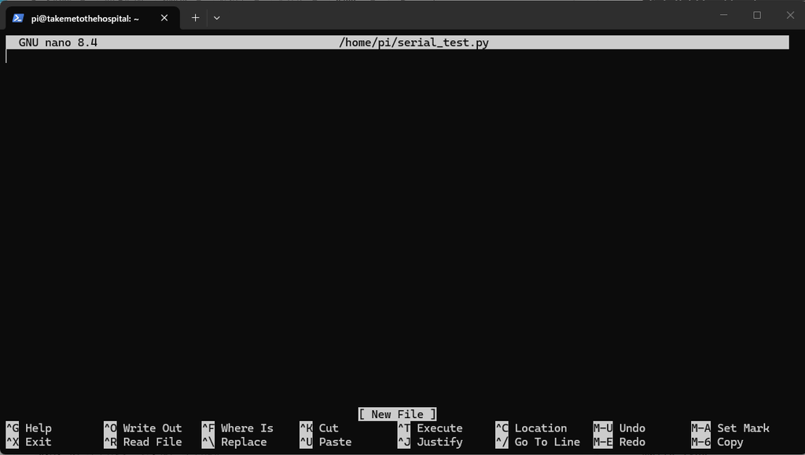The height and width of the screenshot is (455, 805).
Task: Click the M-E Redo shortcut
Action: point(619,442)
